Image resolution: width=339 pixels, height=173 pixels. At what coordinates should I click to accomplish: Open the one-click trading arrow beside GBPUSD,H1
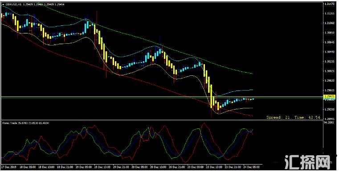[3, 4]
